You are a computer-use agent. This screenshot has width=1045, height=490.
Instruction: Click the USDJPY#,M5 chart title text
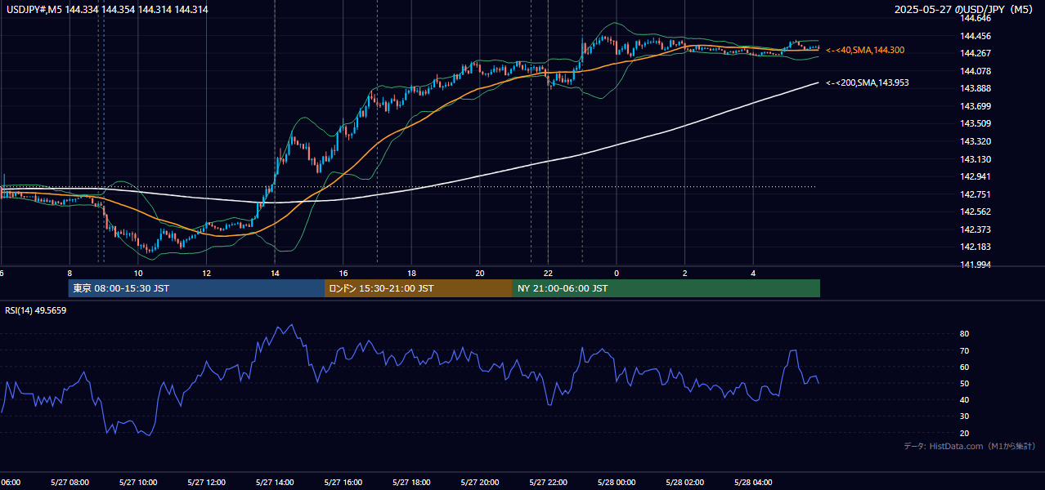click(x=107, y=9)
